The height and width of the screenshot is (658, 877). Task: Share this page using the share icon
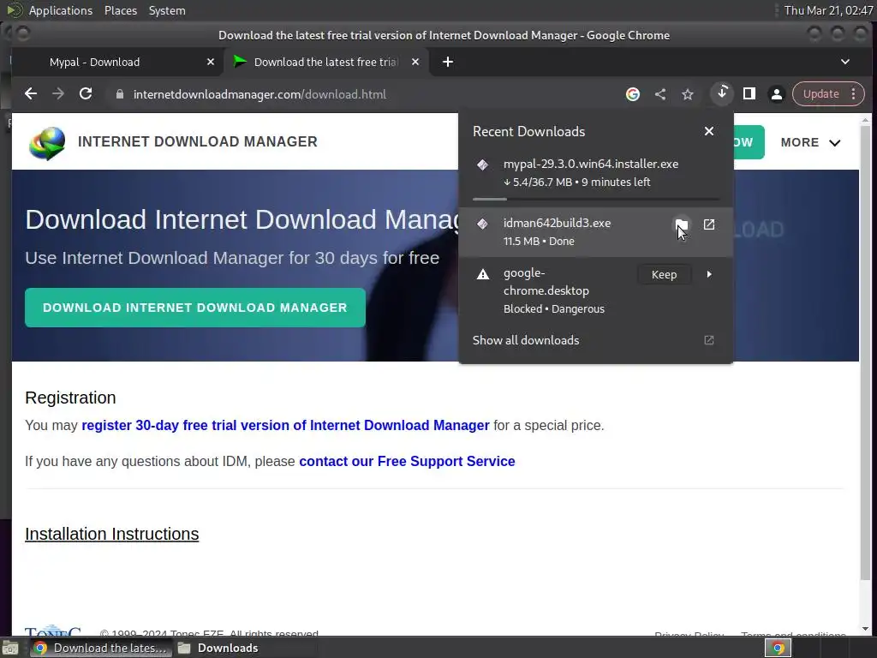point(660,94)
